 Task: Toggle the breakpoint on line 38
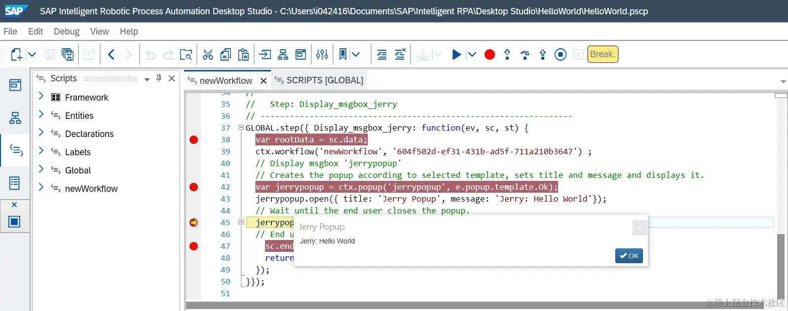pos(193,140)
